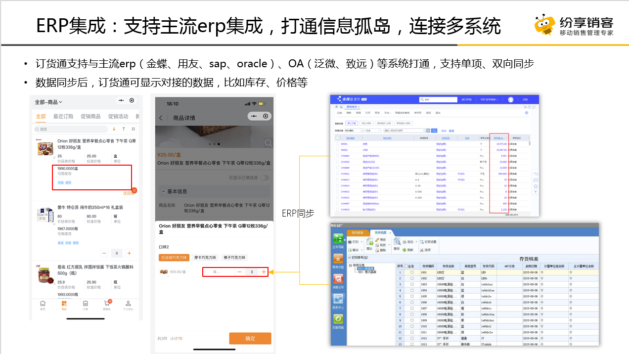629x354 pixels.
Task: Click the 搜索 field in product list
Action: [x=71, y=129]
